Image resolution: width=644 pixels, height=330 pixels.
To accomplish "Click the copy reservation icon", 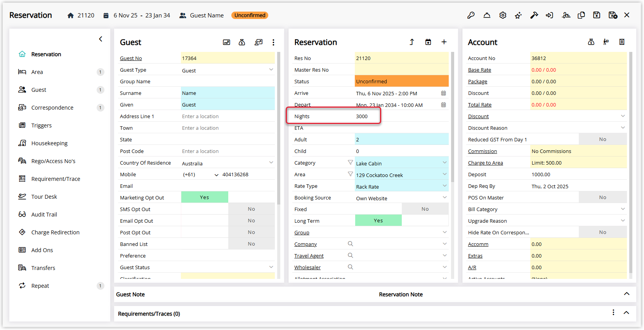I will [x=581, y=15].
